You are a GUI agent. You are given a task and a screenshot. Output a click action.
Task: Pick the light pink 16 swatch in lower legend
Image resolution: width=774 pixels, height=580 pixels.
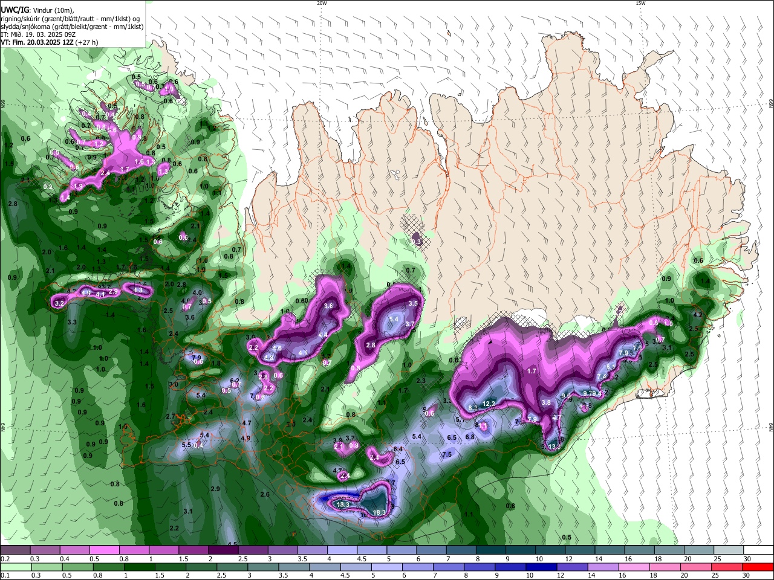[634, 567]
